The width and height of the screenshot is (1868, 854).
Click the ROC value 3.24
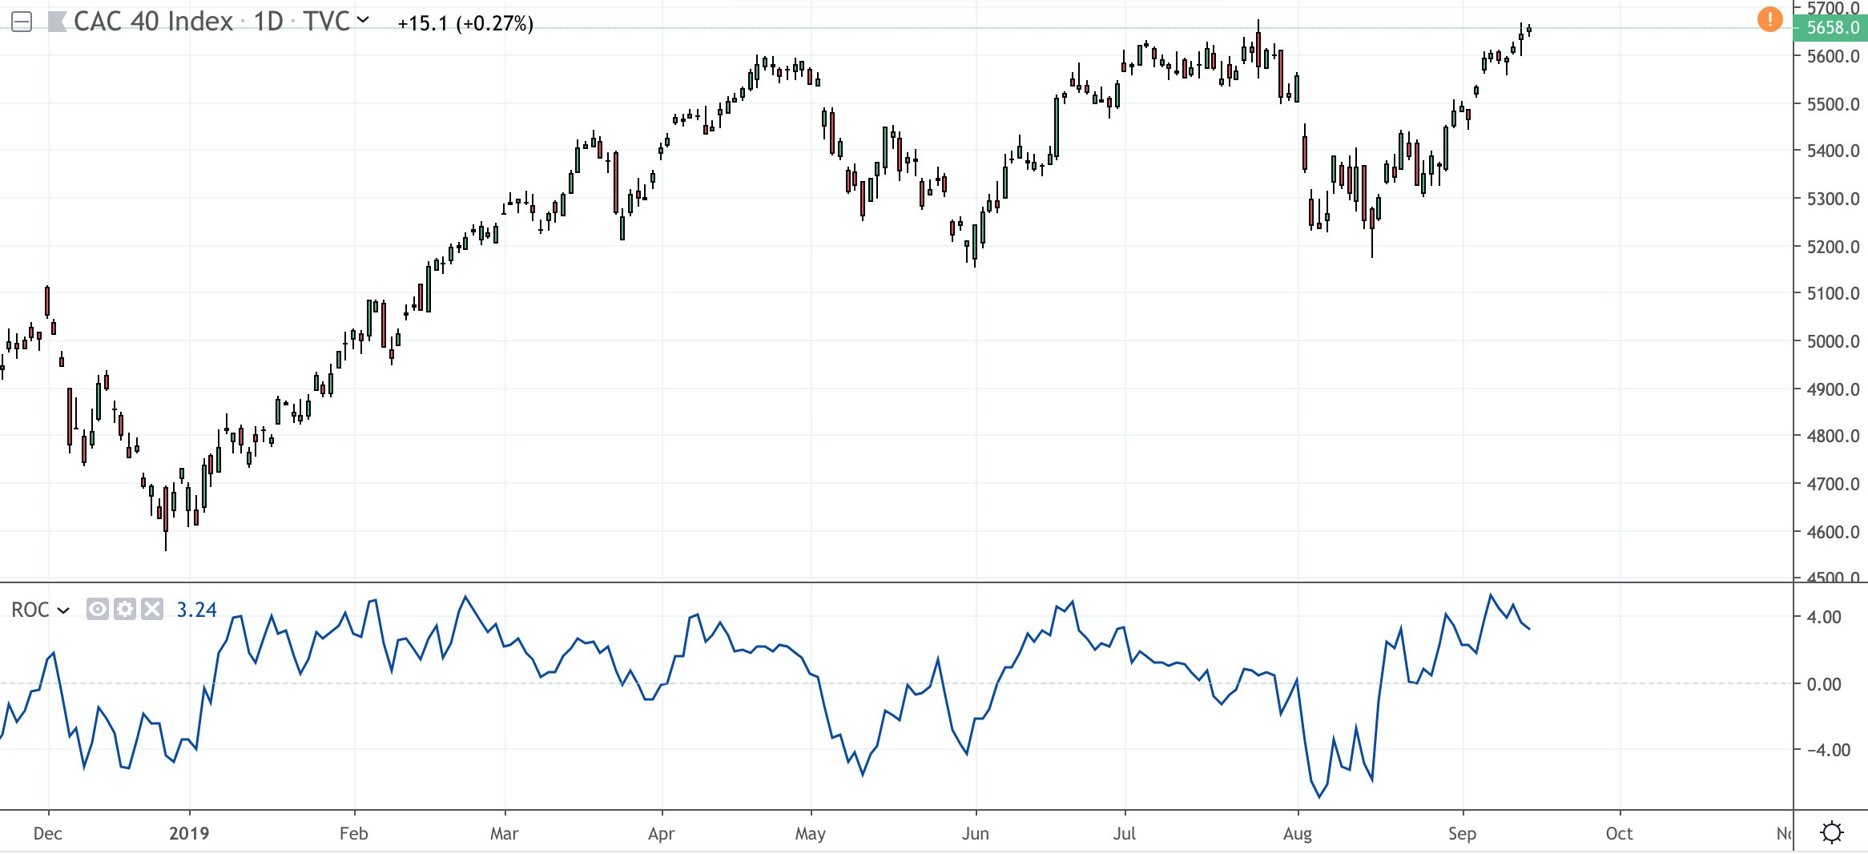(196, 610)
